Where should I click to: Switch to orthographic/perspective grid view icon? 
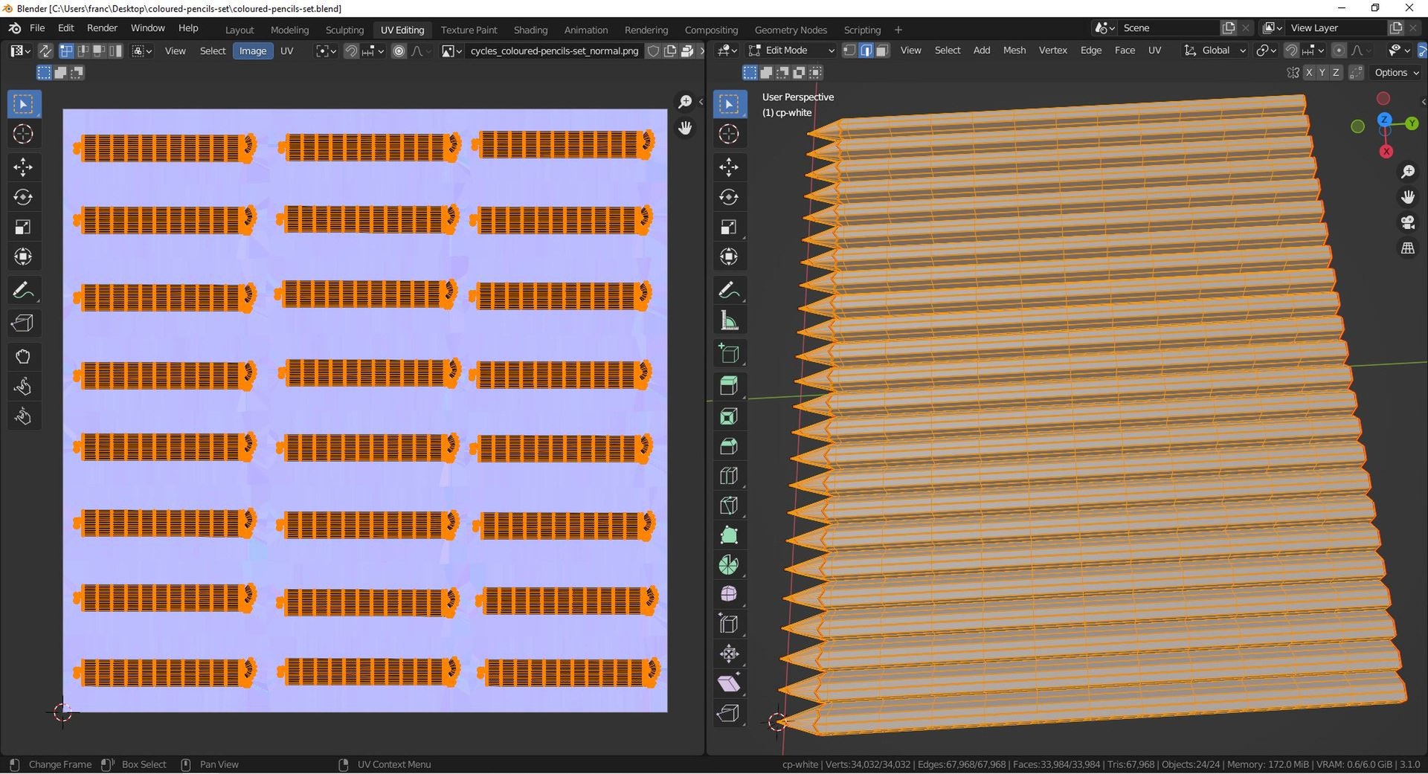coord(1407,248)
